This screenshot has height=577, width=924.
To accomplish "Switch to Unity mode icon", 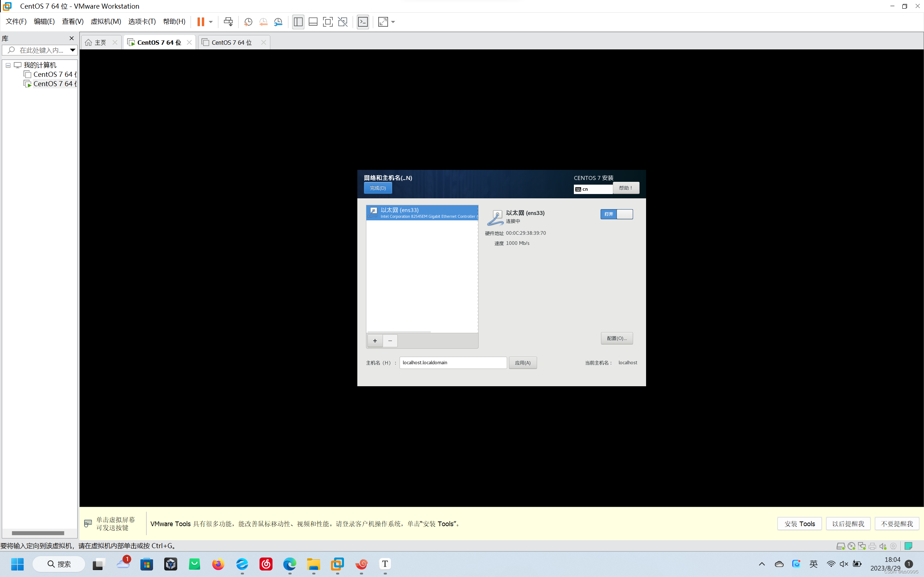I will [x=343, y=22].
